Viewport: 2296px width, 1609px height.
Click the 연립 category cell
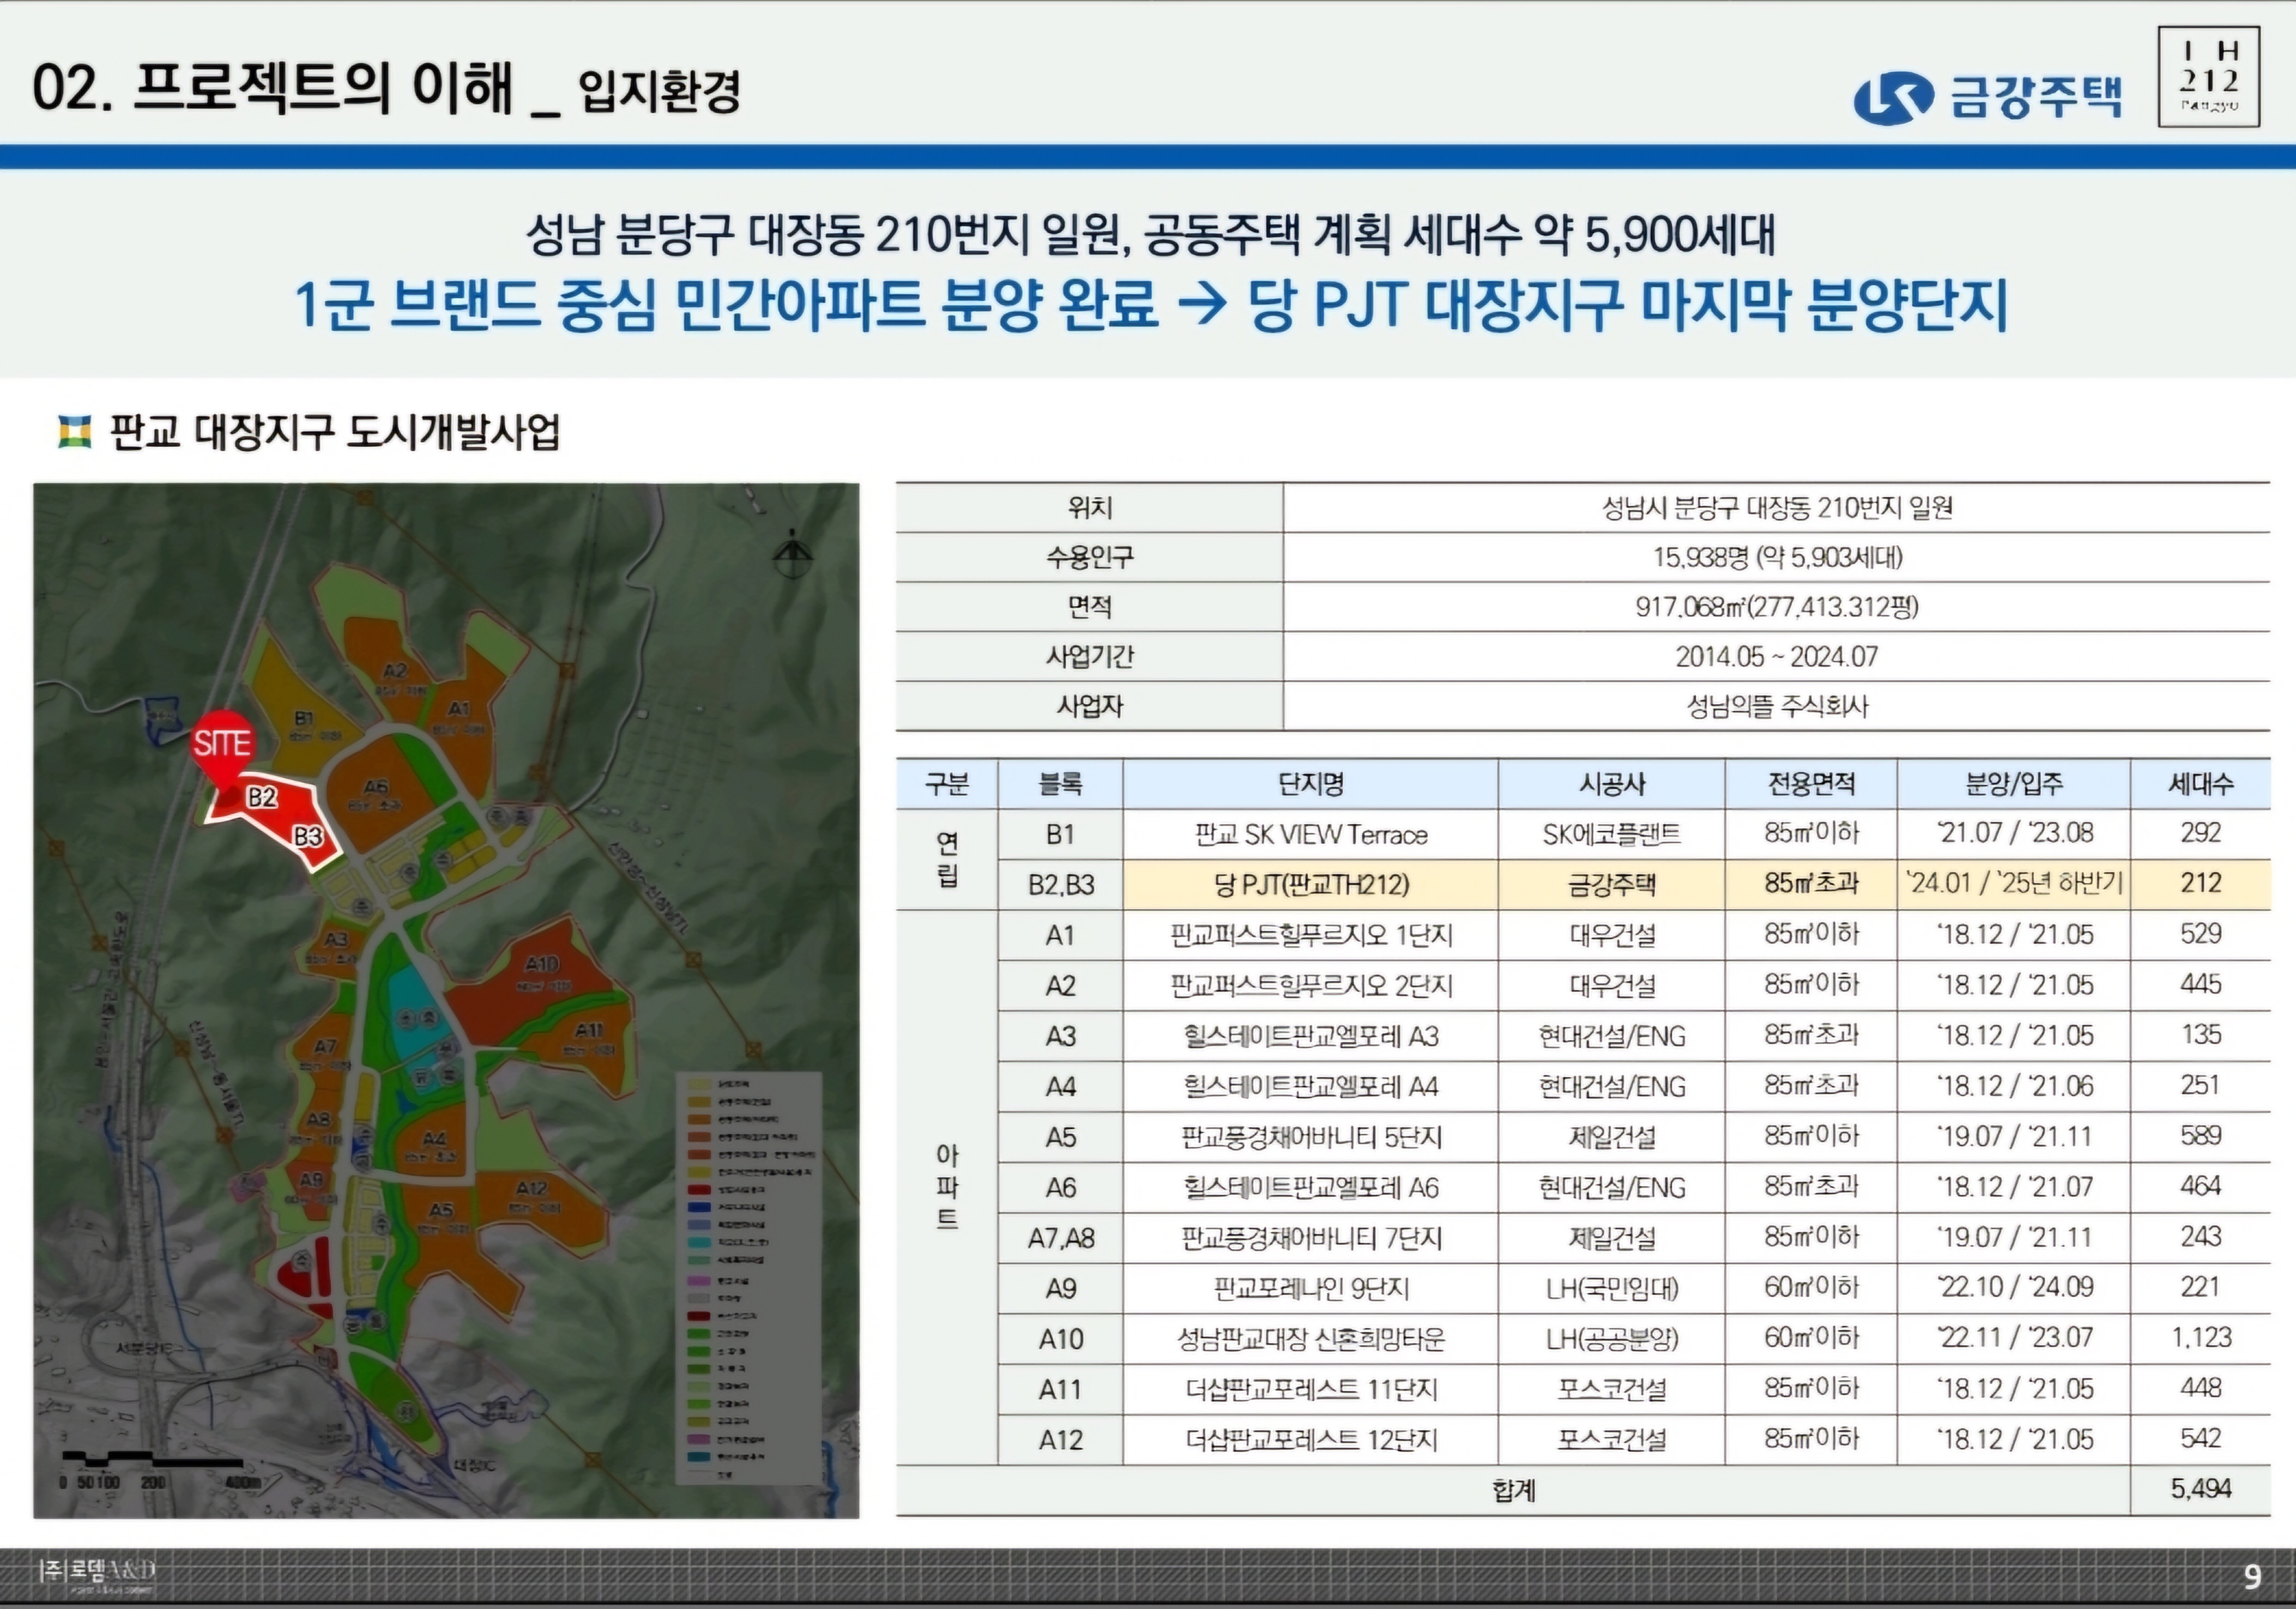(x=947, y=859)
